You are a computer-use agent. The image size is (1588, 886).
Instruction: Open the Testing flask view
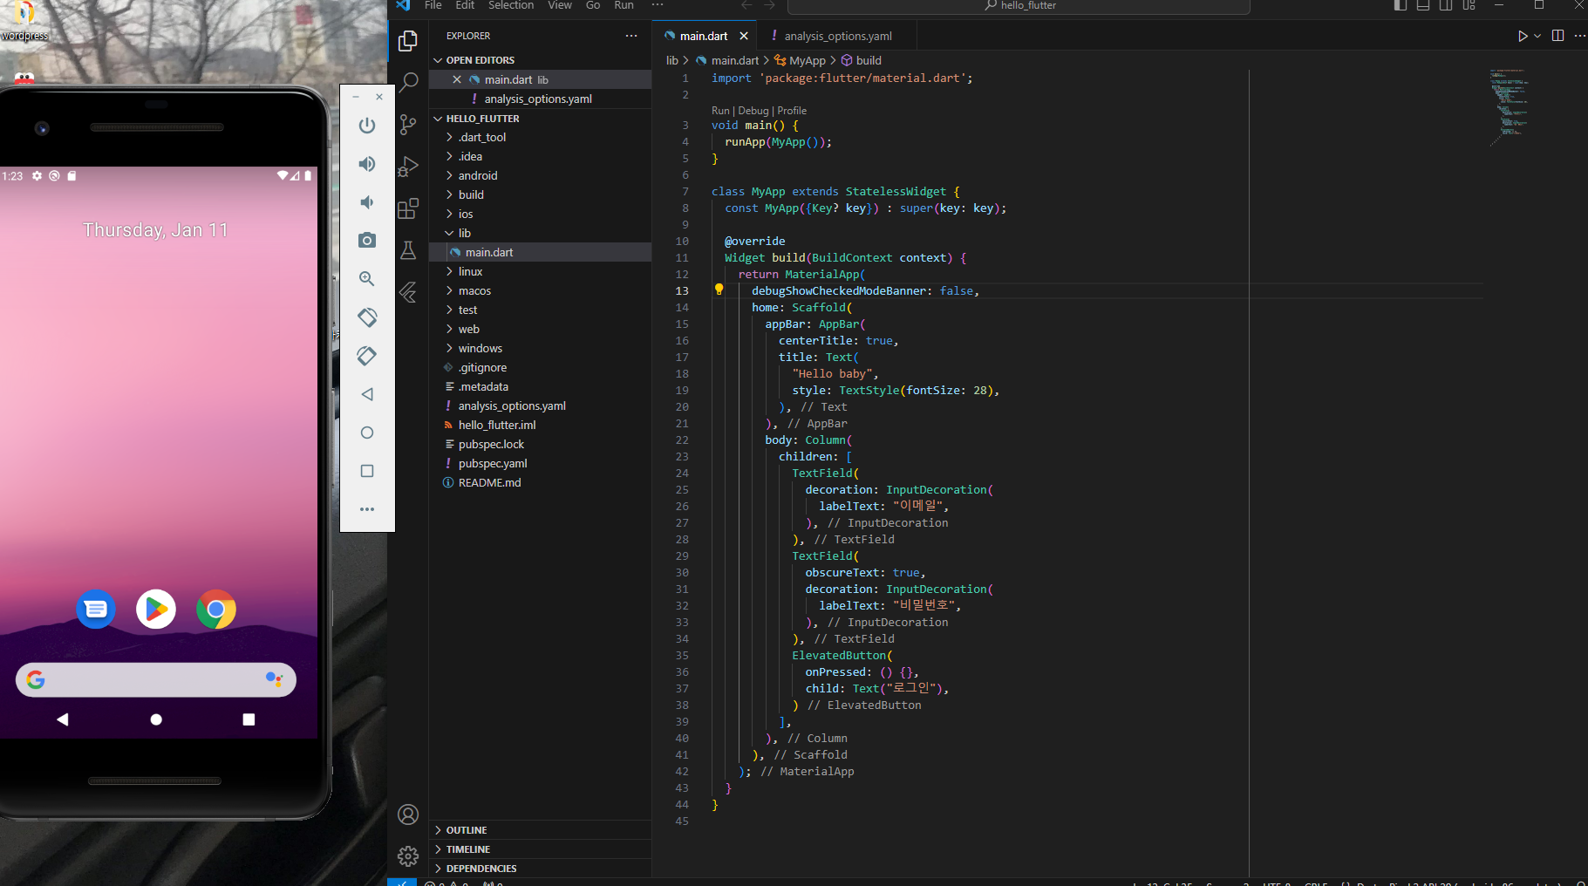coord(408,250)
